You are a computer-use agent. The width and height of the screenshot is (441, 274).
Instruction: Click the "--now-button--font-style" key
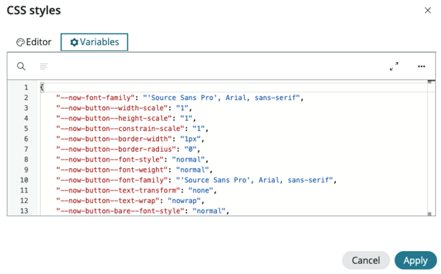[x=110, y=160]
